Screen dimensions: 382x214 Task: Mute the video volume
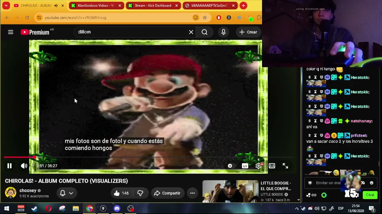click(x=24, y=166)
